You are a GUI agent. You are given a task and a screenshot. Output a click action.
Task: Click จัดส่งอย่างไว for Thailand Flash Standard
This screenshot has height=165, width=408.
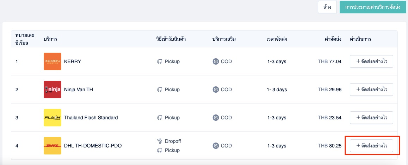pos(371,118)
